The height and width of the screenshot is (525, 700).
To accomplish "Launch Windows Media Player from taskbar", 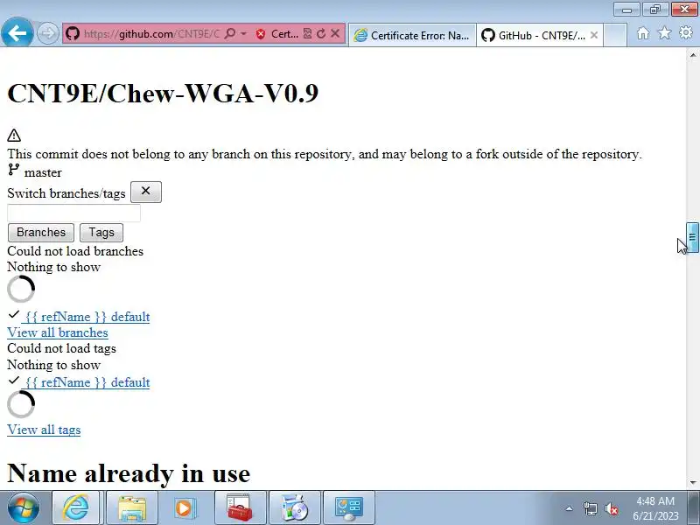I will point(184,507).
